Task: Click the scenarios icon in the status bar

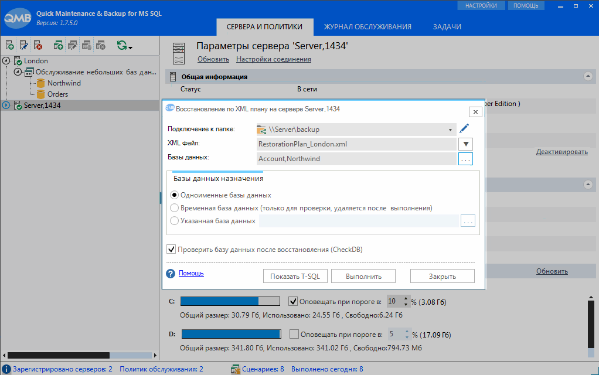Action: (x=236, y=369)
